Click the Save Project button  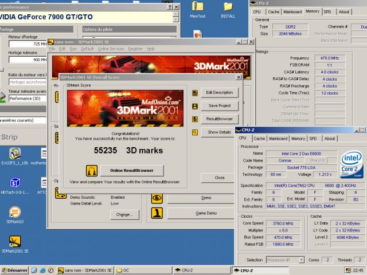coord(219,105)
